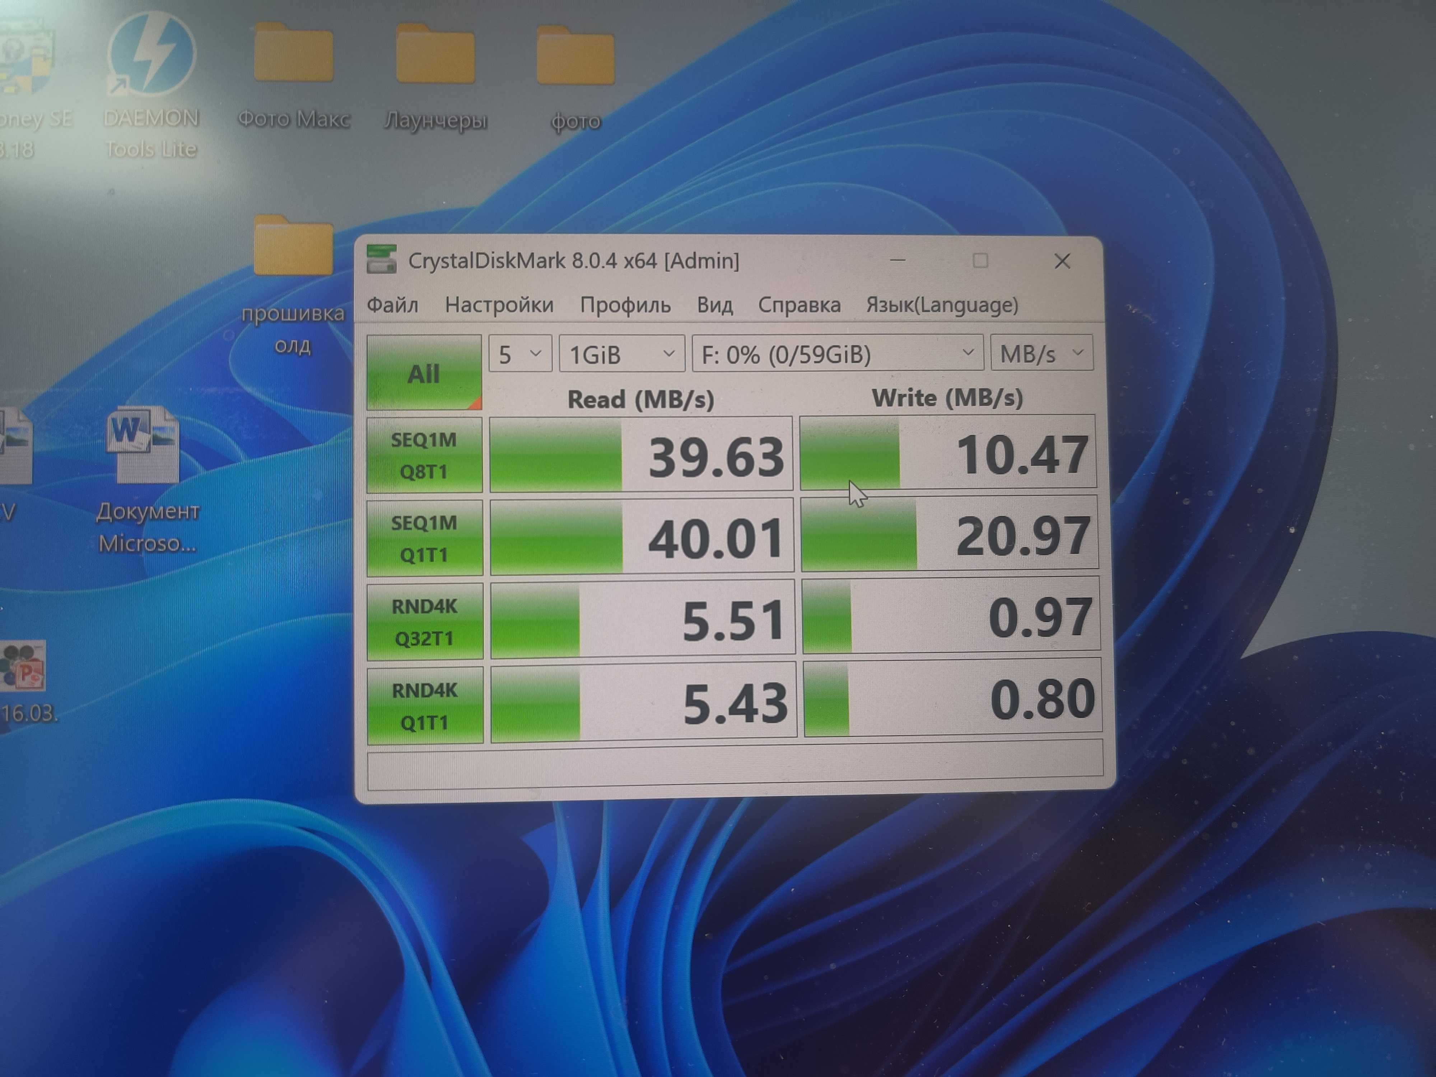Click the RND4K Q1T1 write value 0.80
This screenshot has height=1077, width=1436.
click(952, 697)
